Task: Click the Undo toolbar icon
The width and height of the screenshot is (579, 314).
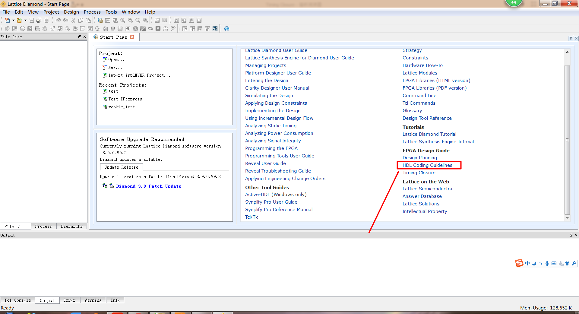Action: point(58,20)
